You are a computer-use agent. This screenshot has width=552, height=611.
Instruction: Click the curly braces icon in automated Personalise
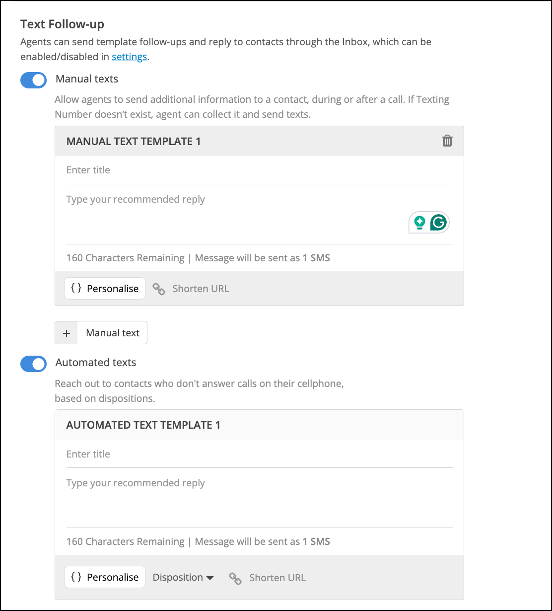point(76,577)
